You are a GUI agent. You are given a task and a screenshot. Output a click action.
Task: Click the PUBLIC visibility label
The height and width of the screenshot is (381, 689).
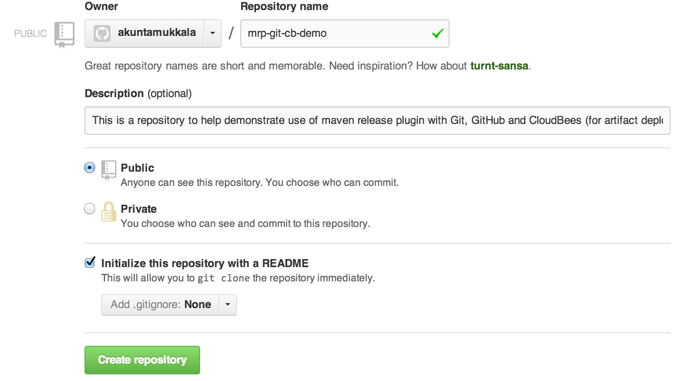pos(30,34)
